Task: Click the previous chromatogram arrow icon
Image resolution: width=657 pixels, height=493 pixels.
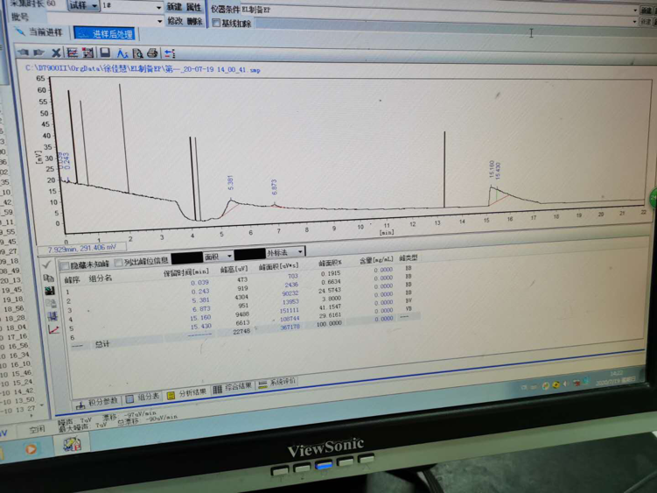Action: pyautogui.click(x=25, y=53)
